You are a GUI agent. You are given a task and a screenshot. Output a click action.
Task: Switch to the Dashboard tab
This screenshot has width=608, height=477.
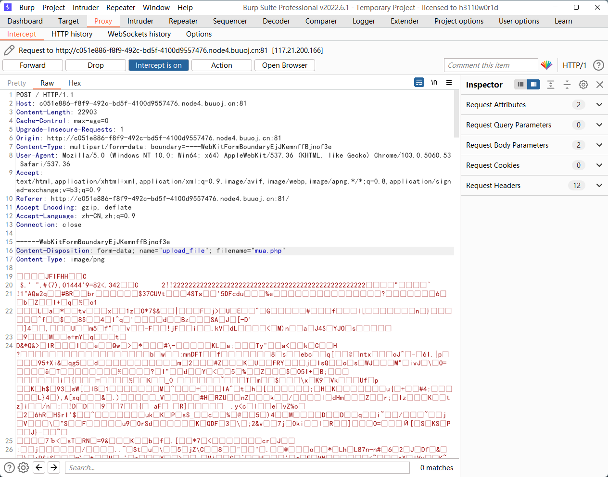[x=25, y=21]
